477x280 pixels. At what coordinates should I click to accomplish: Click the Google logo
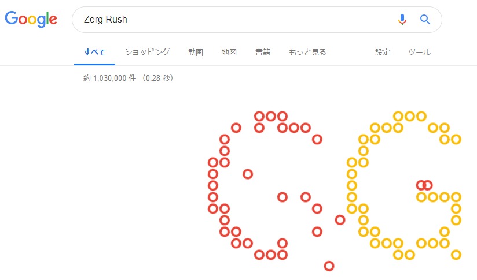(31, 19)
